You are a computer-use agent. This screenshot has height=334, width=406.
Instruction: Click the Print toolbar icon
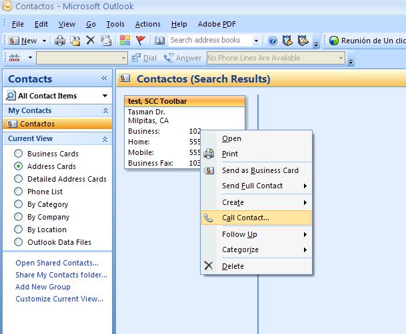(60, 41)
